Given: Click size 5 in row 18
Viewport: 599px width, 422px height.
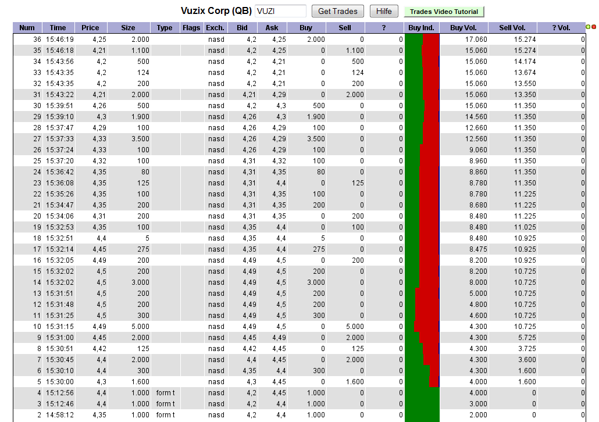Looking at the screenshot, I should pyautogui.click(x=147, y=238).
